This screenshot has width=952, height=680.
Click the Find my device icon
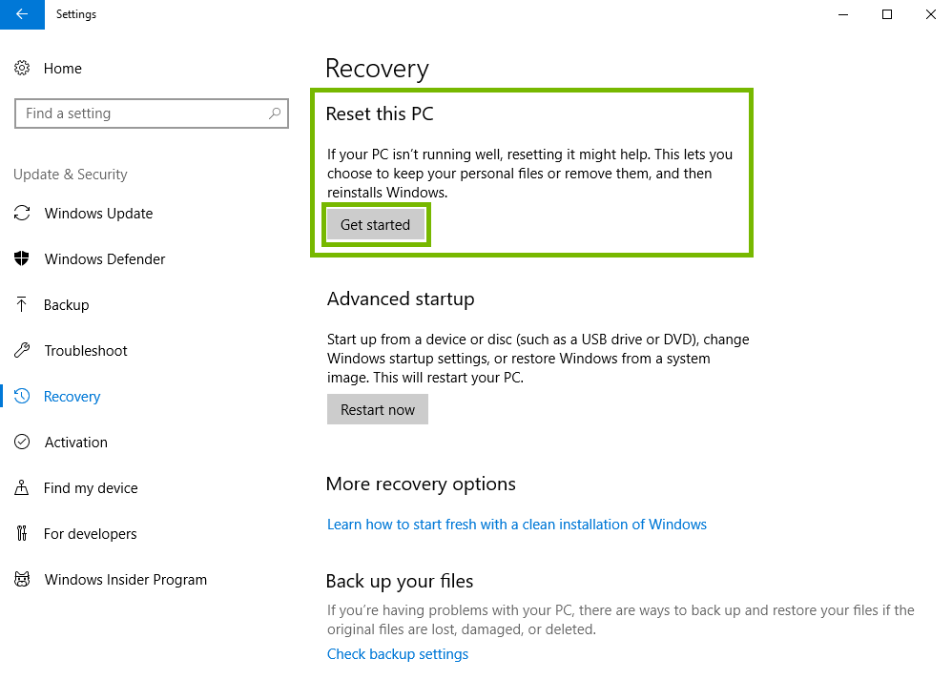22,487
